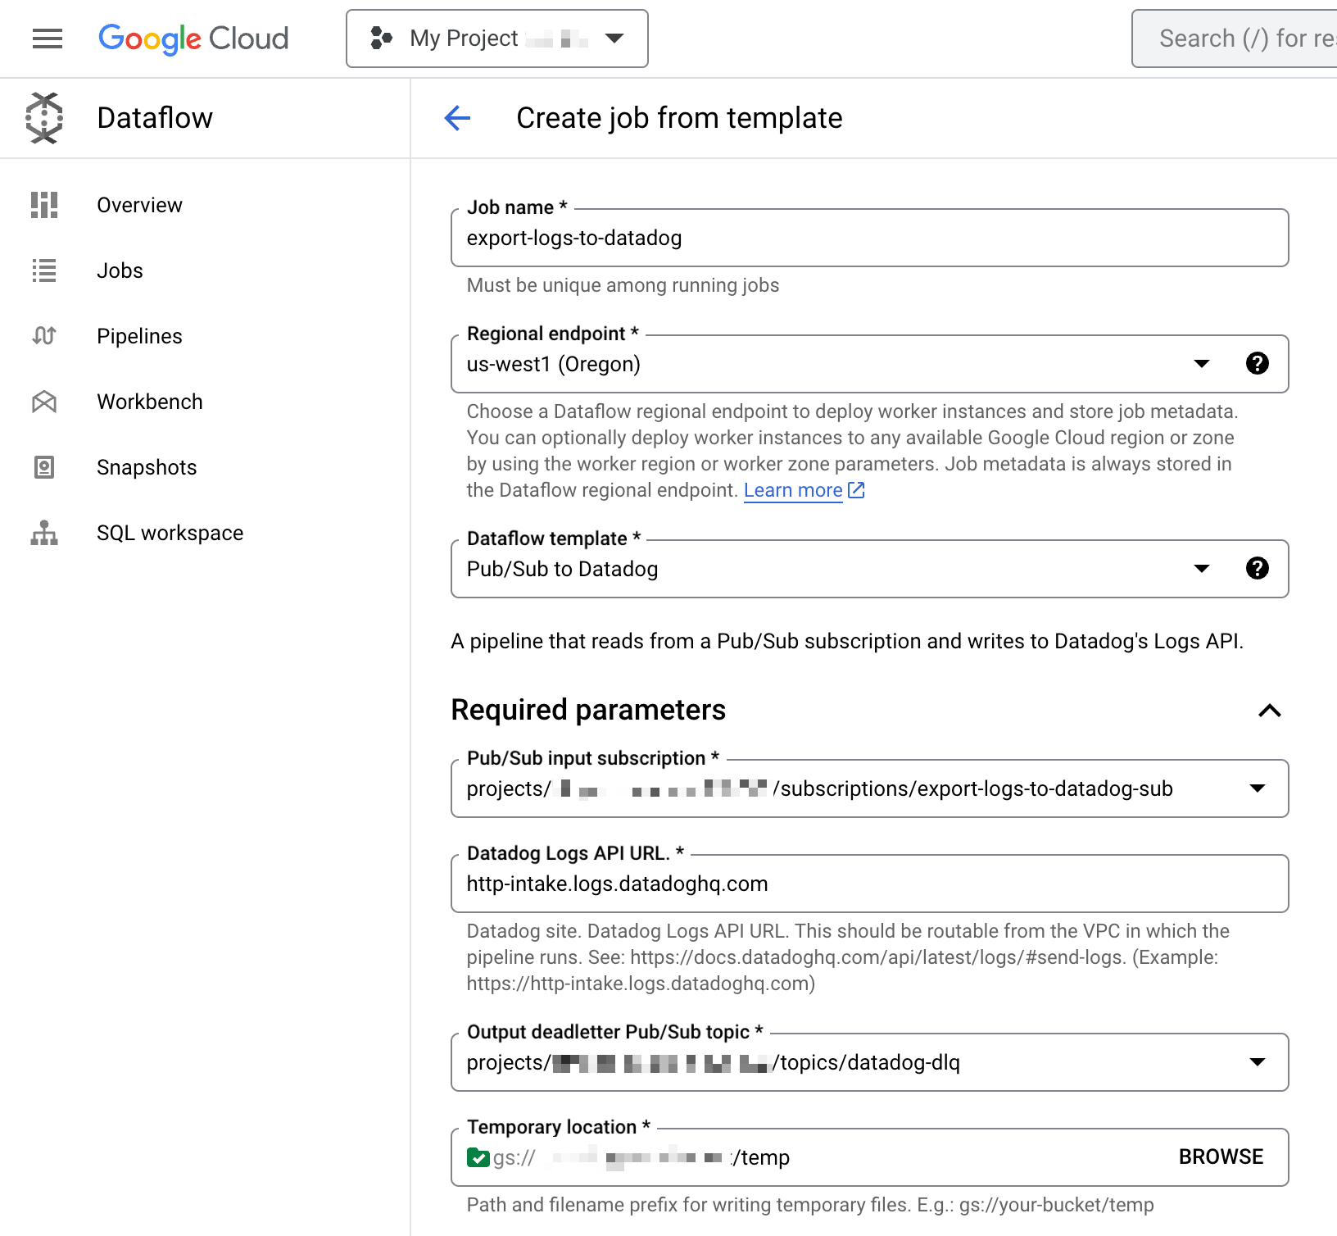Open help for Dataflow template
Image resolution: width=1337 pixels, height=1236 pixels.
click(1258, 568)
